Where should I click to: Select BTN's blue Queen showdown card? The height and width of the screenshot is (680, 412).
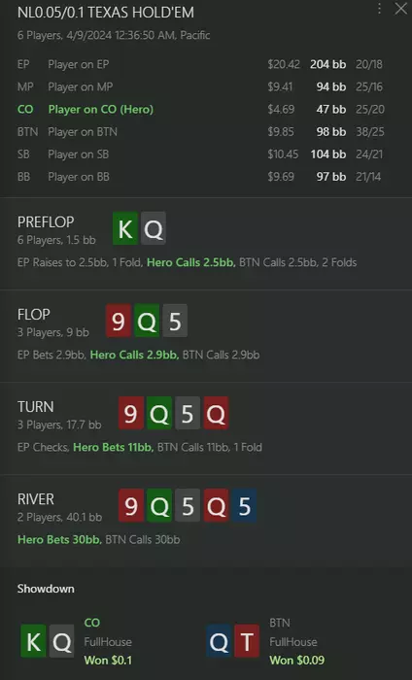[x=219, y=641]
